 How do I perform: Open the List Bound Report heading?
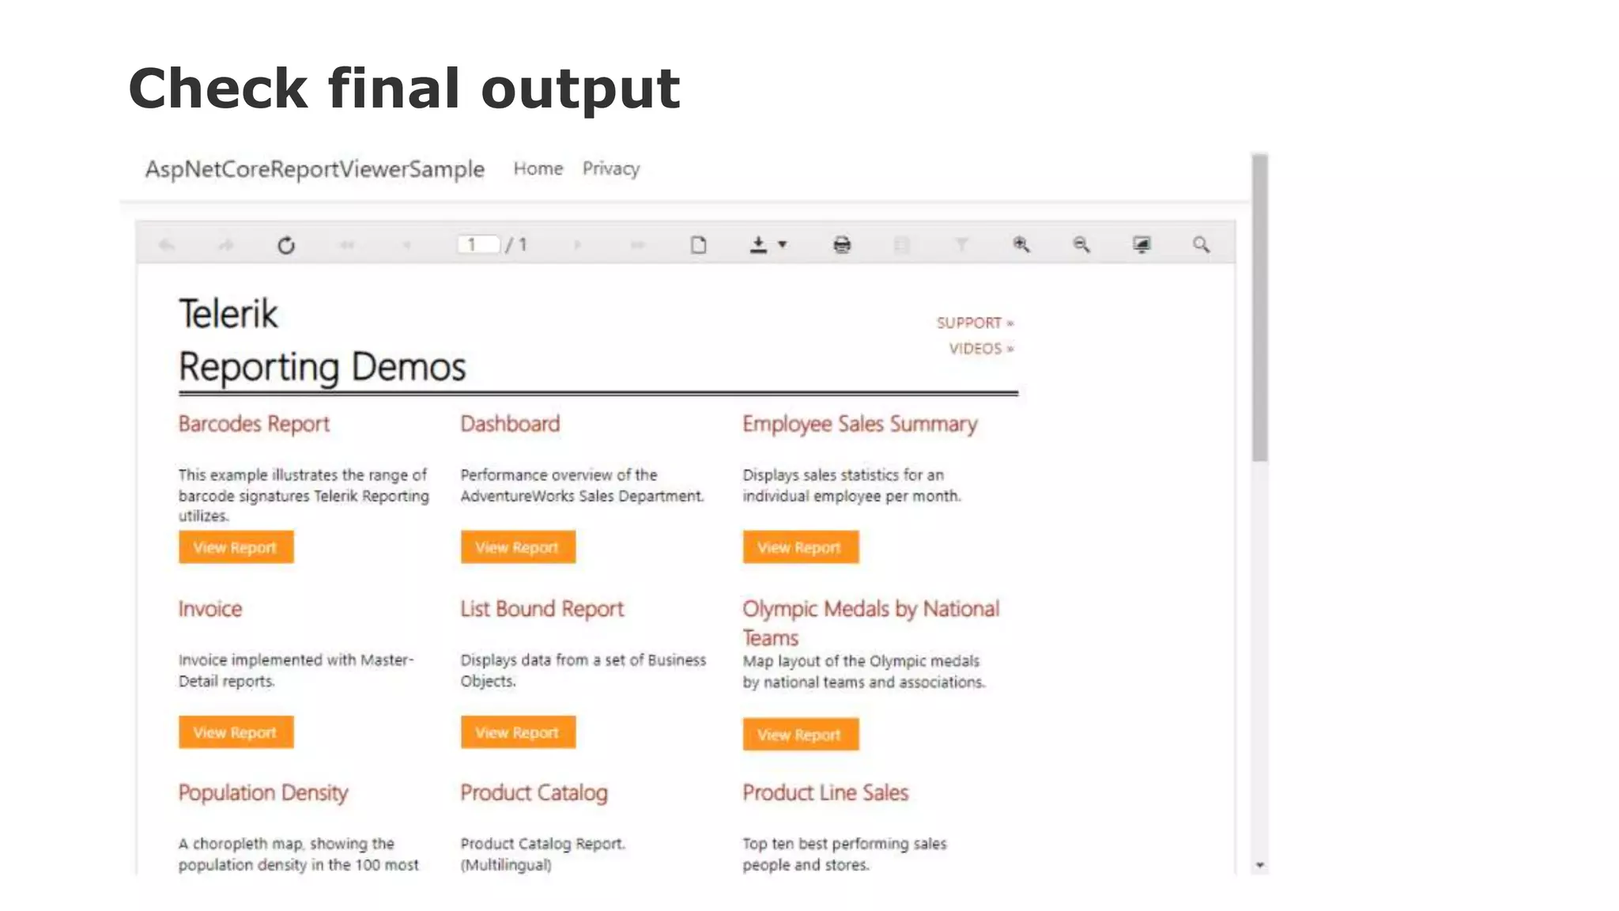pyautogui.click(x=542, y=609)
